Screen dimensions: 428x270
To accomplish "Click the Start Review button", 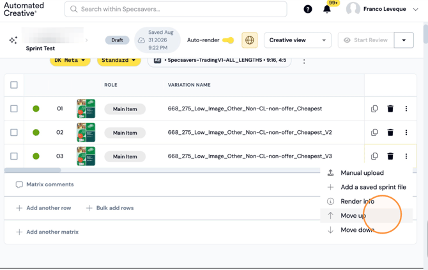I will pyautogui.click(x=366, y=40).
